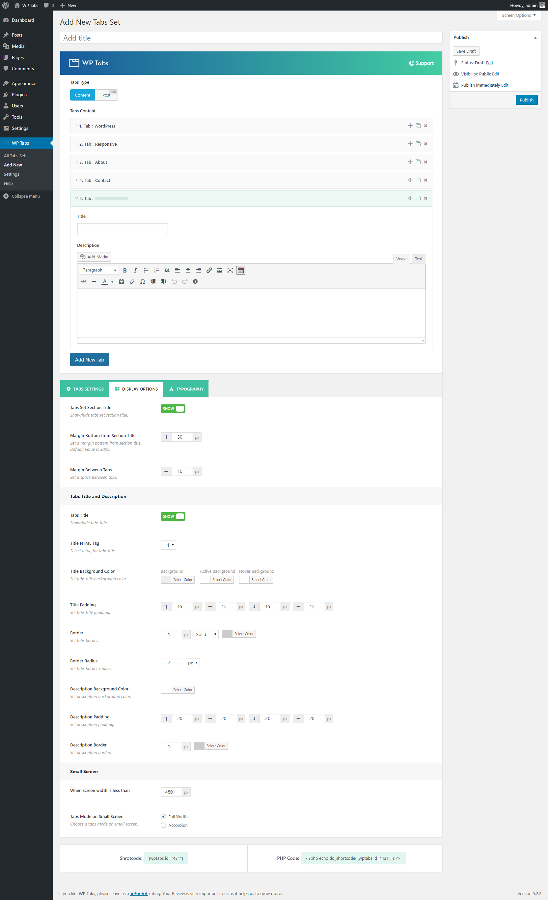This screenshot has width=548, height=900.
Task: Apply italic formatting in the editor
Action: click(135, 270)
